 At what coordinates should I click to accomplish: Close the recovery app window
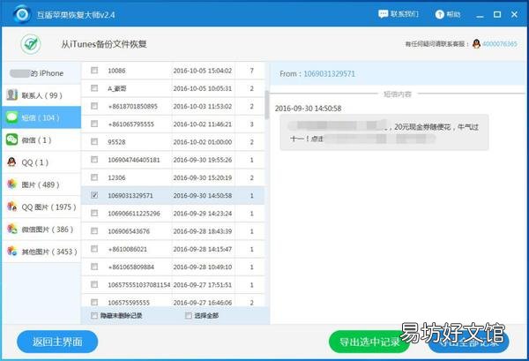tap(514, 14)
